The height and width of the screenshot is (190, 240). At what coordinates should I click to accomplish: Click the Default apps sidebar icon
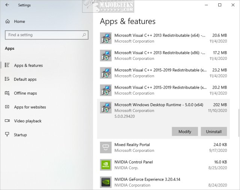pyautogui.click(x=7, y=79)
